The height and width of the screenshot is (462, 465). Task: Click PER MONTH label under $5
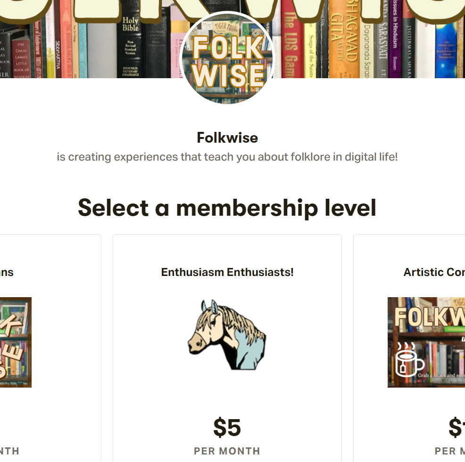click(227, 451)
